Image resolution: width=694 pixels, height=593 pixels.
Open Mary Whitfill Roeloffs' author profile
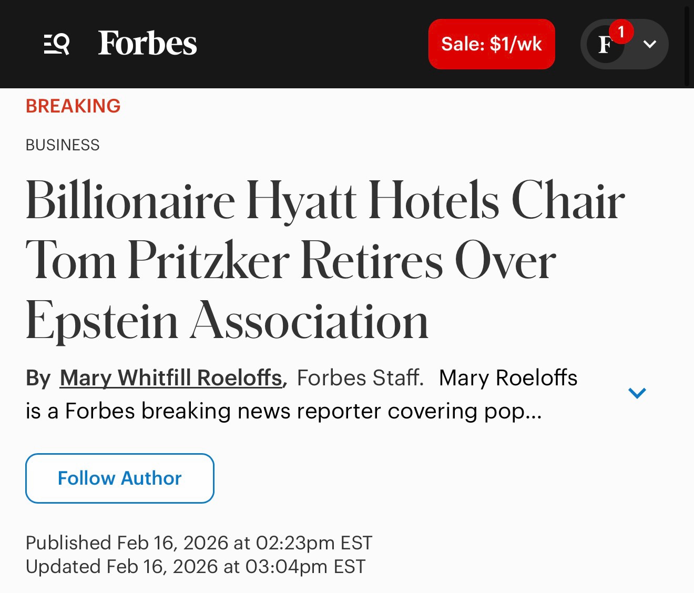pyautogui.click(x=170, y=377)
